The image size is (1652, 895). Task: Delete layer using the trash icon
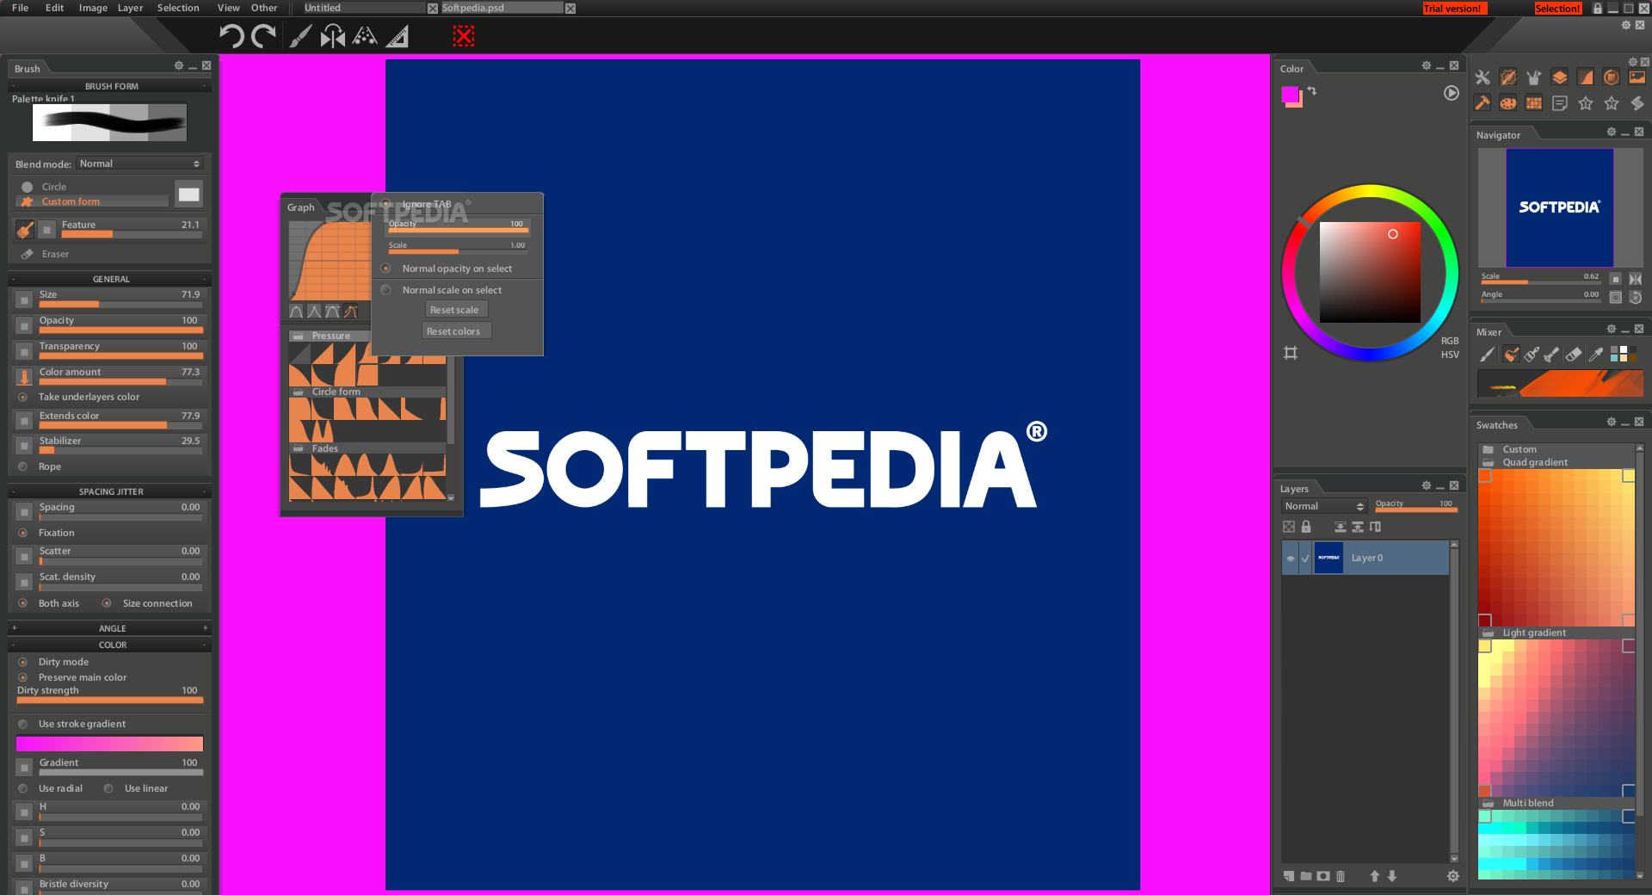(1341, 876)
